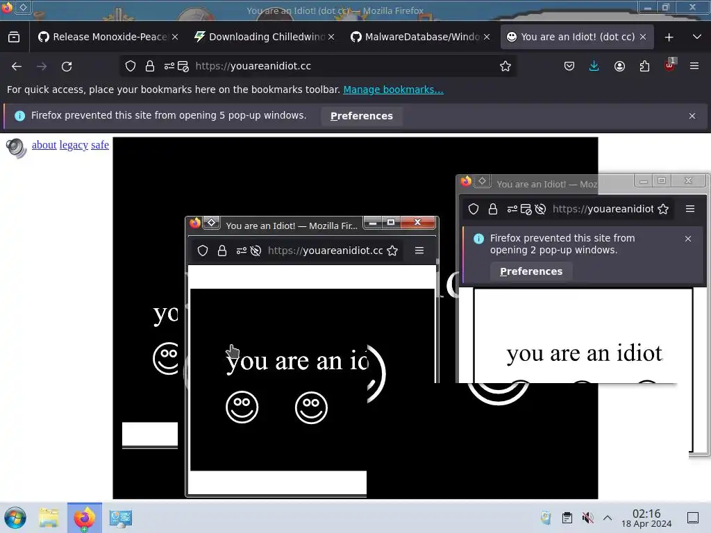Open the extensions puzzle icon

[x=644, y=66]
